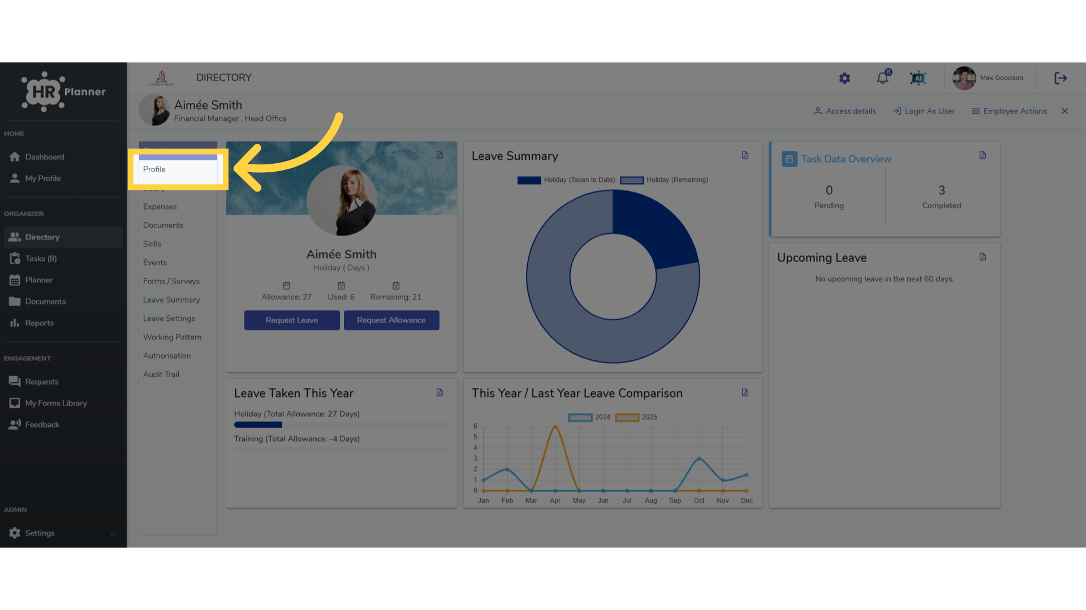Select the Profile tab
The image size is (1086, 610).
[178, 169]
